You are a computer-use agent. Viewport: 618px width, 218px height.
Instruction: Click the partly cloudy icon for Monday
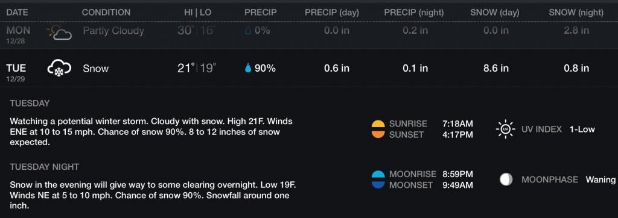59,32
